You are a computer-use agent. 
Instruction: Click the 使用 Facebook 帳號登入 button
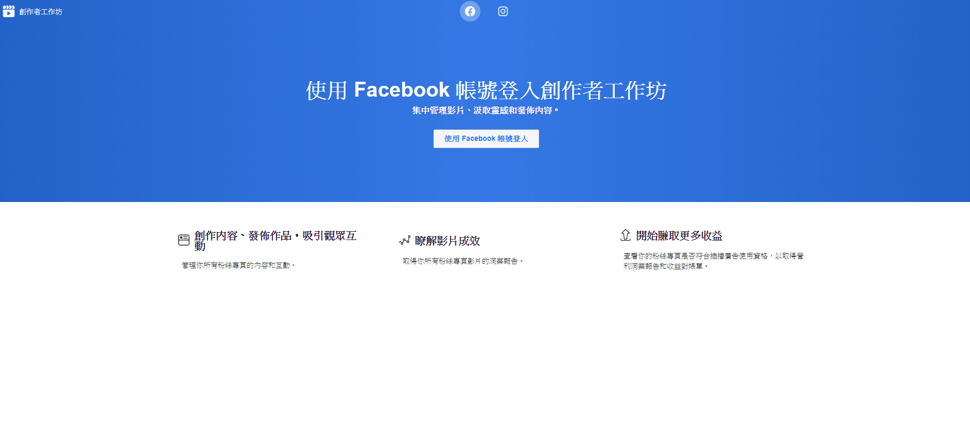pos(486,139)
